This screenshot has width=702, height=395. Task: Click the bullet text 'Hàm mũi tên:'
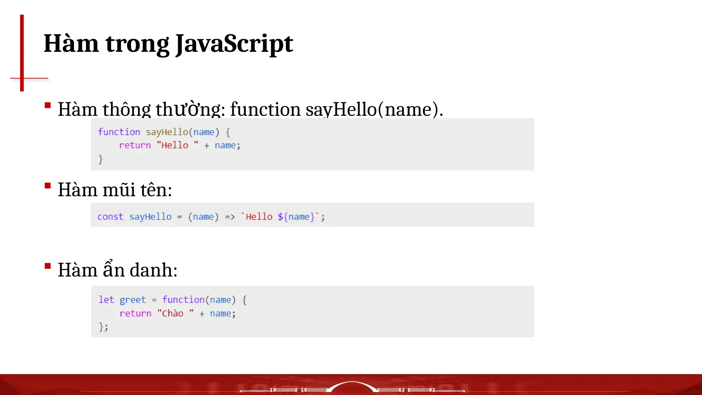(x=114, y=190)
